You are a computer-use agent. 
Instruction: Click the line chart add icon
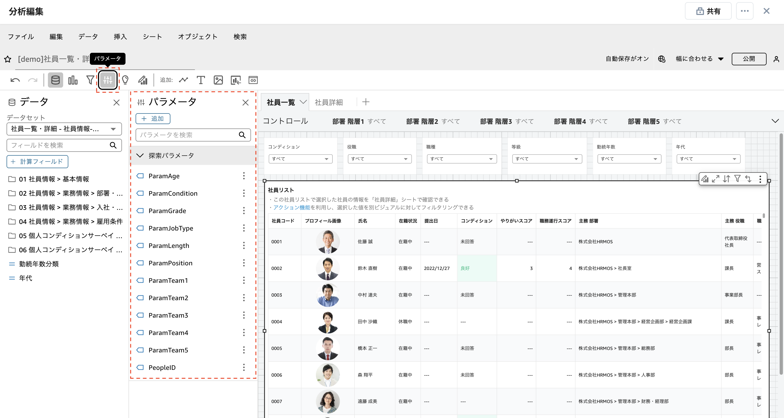tap(183, 80)
